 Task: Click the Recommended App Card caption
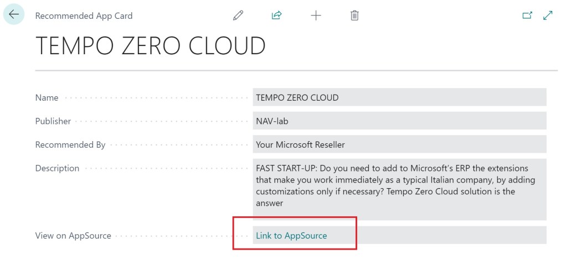point(84,16)
